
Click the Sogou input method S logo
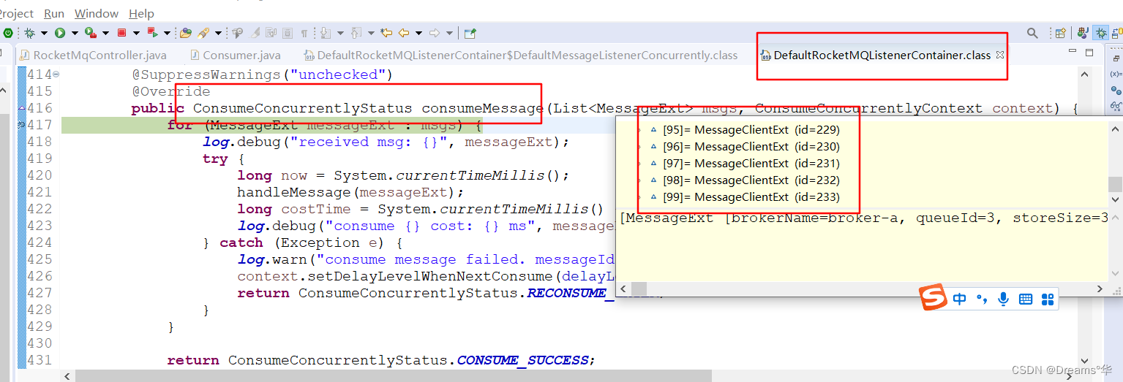[934, 298]
